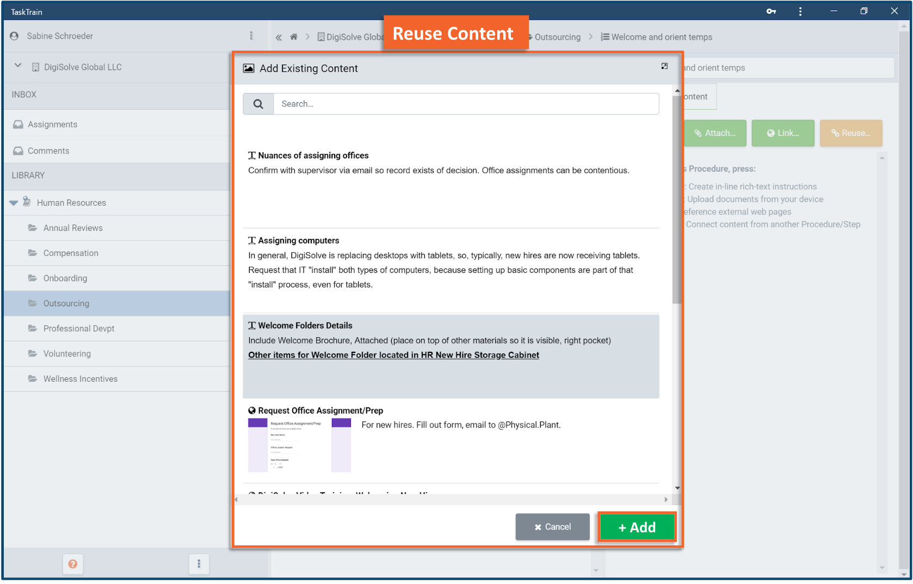Screen dimensions: 913x584
Task: Click the folder icon beside Onboarding
Action: (x=33, y=278)
